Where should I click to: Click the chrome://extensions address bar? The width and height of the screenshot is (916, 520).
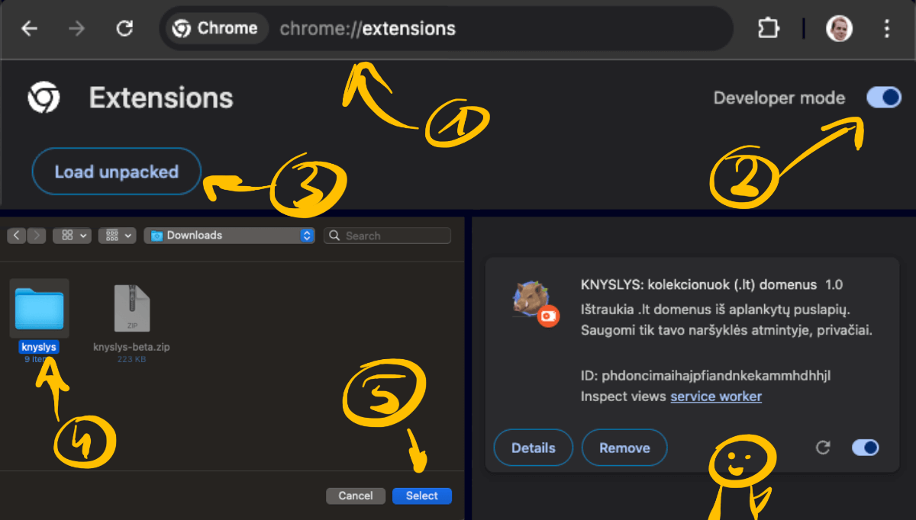447,29
